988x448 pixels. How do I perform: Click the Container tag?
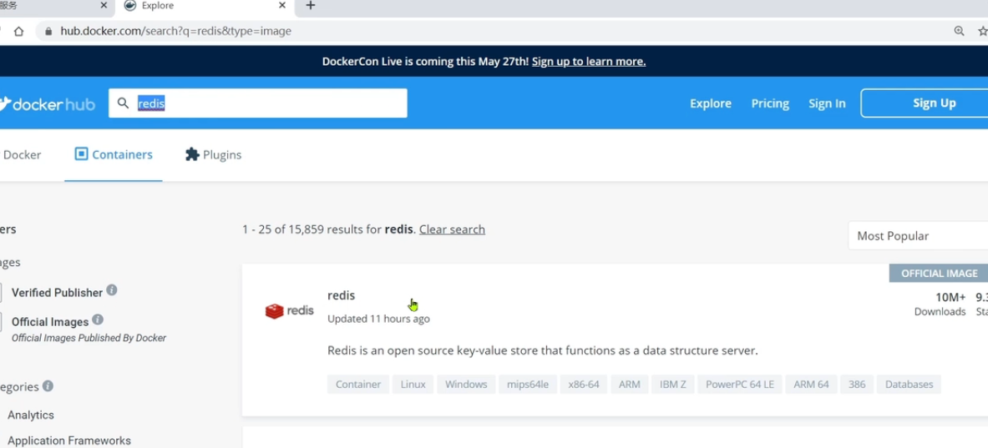[358, 385]
